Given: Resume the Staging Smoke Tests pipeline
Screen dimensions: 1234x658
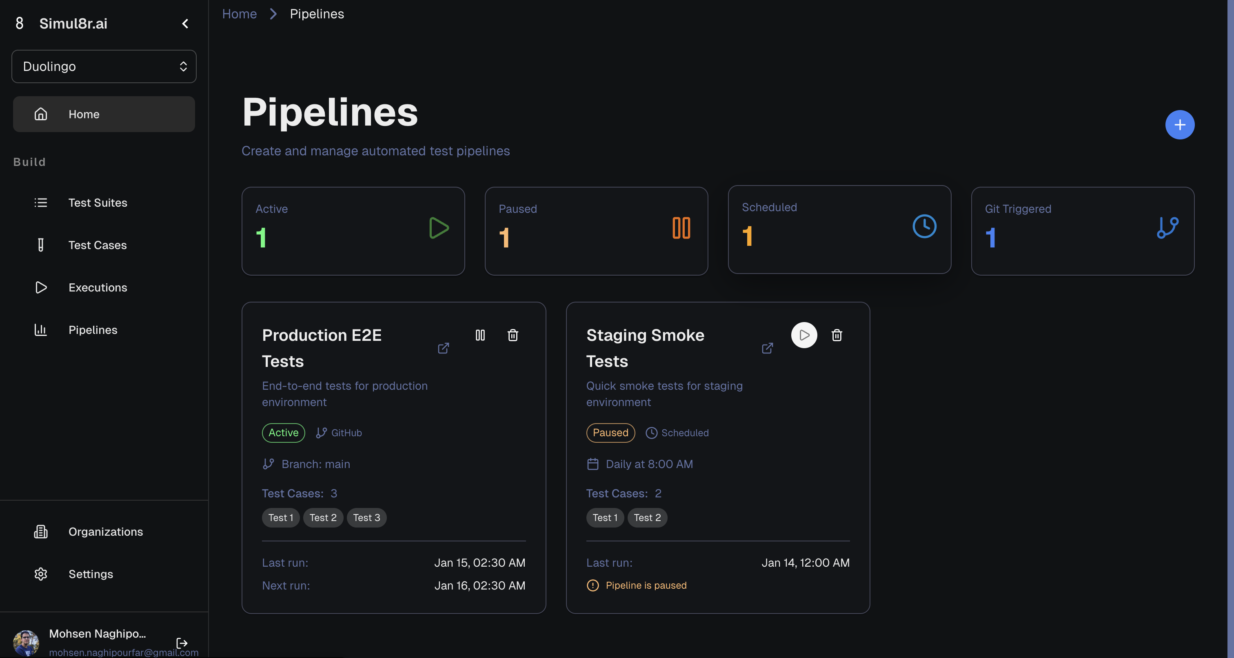Looking at the screenshot, I should [x=804, y=335].
